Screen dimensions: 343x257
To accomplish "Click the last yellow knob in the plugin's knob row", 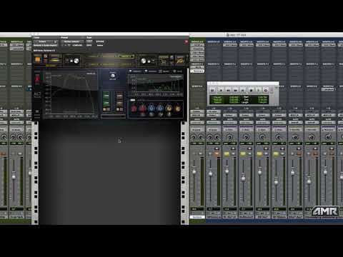I will pyautogui.click(x=177, y=109).
